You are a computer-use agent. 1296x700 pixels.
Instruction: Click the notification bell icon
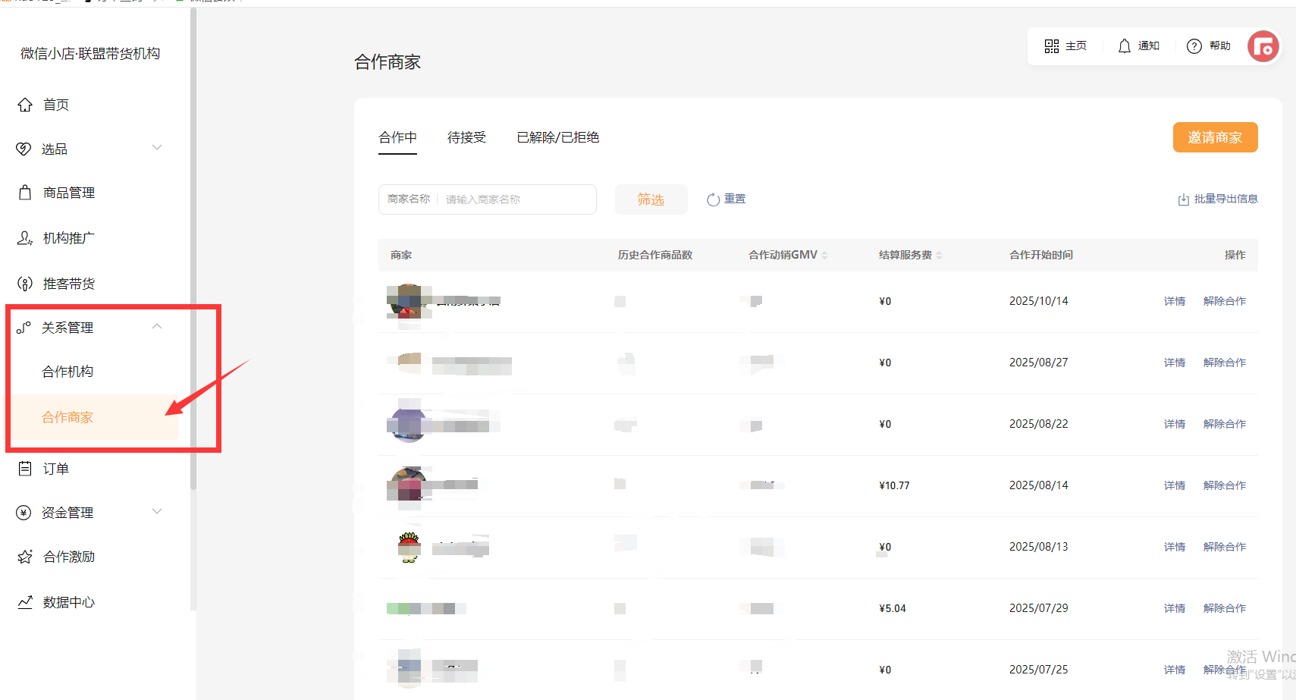pyautogui.click(x=1124, y=46)
